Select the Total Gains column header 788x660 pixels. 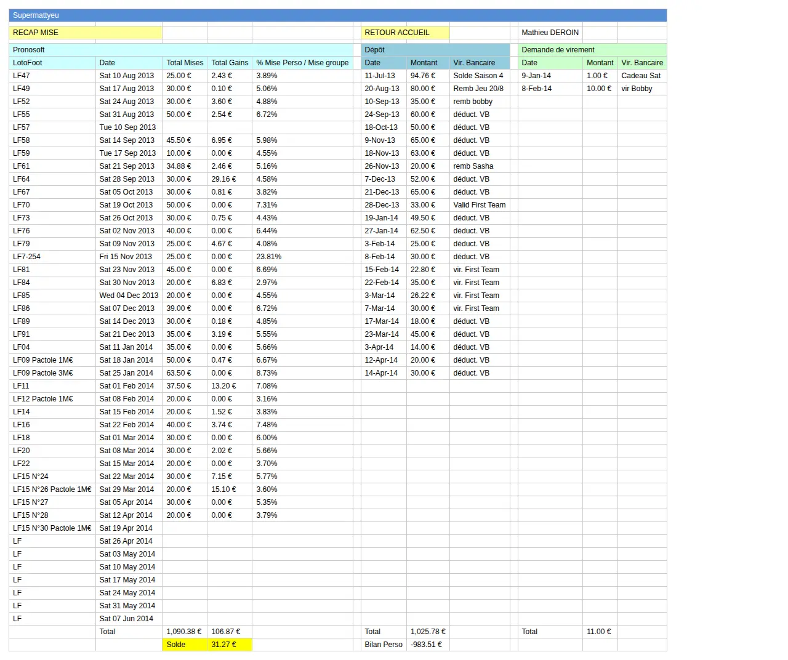230,63
